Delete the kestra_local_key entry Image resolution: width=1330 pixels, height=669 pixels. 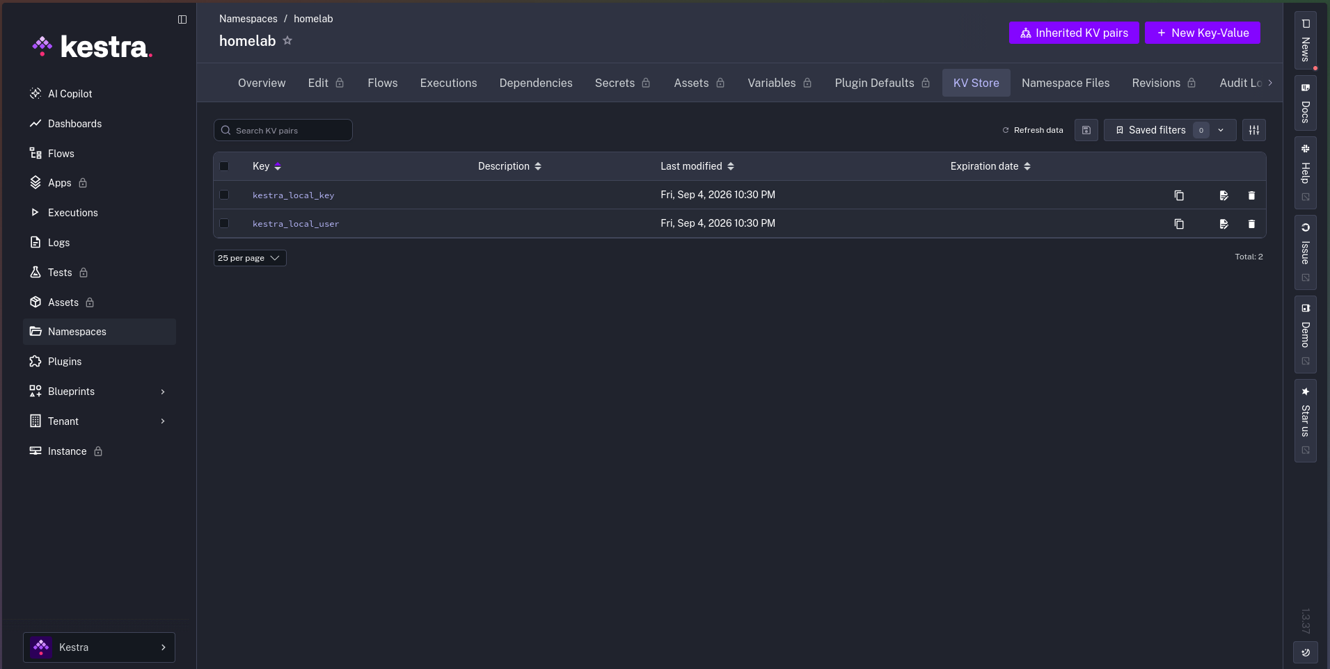pos(1251,195)
